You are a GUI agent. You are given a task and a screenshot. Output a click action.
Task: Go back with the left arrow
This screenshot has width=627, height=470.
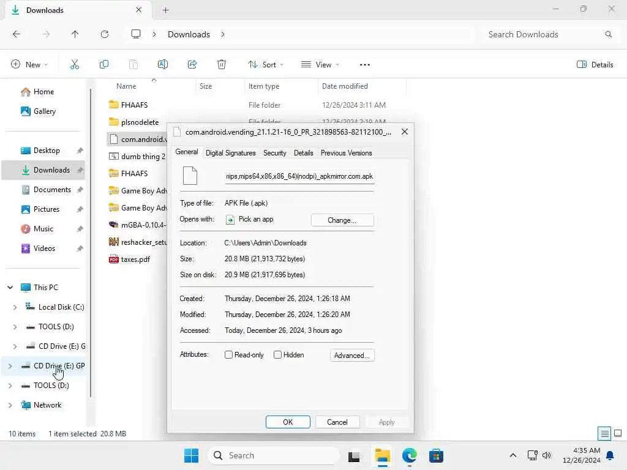(17, 34)
